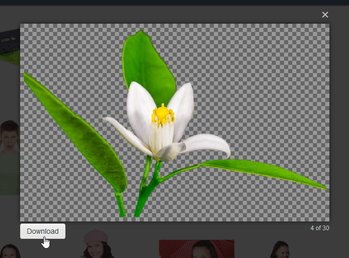Click the Download button

43,231
